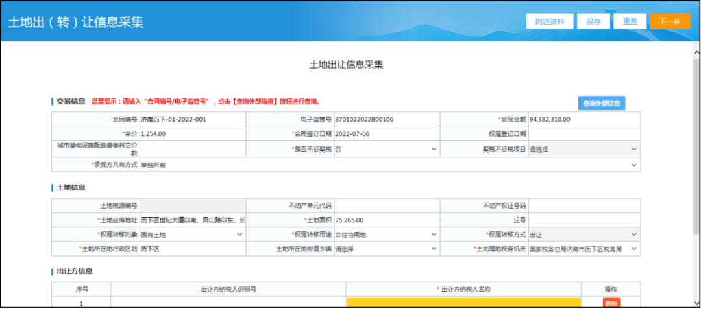Screen dimensions: 701x309
Task: Click the 出让方纳税人识别号 cell in row 1
Action: tap(228, 303)
